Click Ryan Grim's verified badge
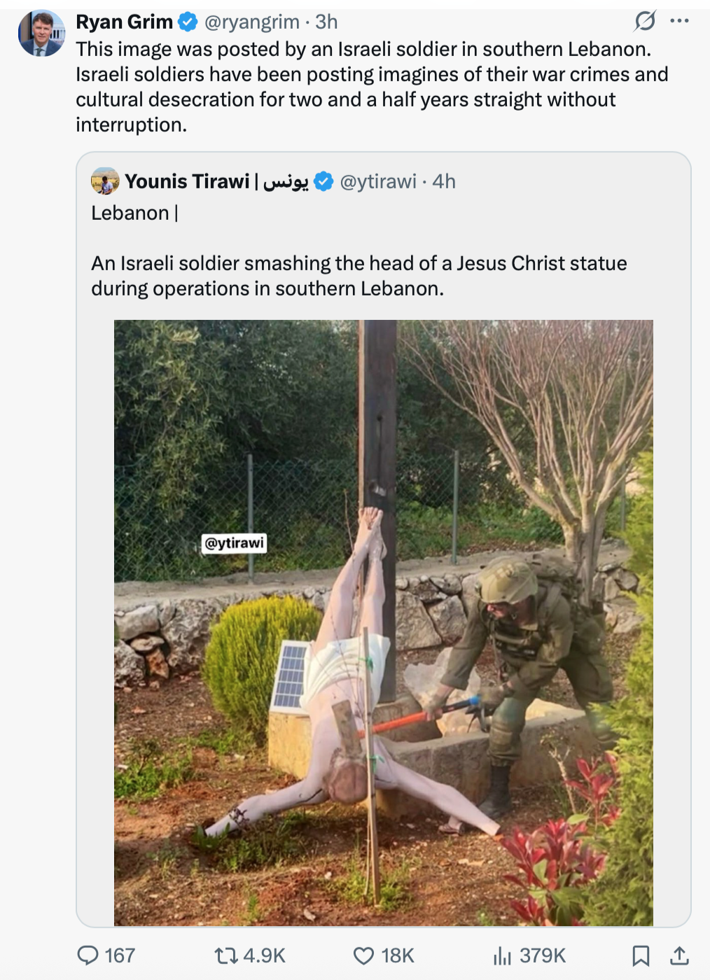 (x=188, y=22)
